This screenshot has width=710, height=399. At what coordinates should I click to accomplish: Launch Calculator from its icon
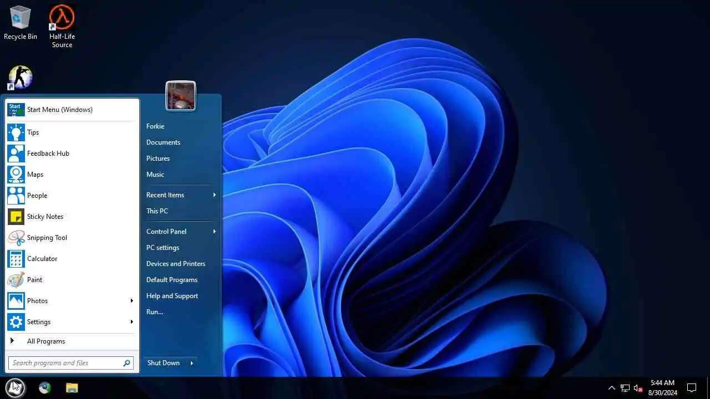pyautogui.click(x=16, y=259)
